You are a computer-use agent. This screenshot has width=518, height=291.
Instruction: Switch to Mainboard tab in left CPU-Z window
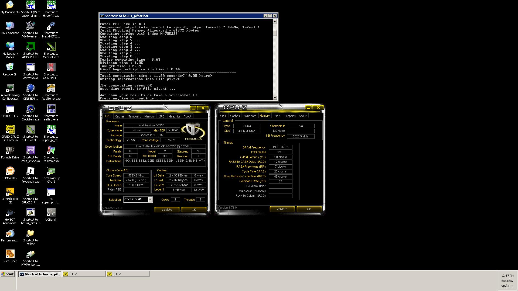coord(134,116)
